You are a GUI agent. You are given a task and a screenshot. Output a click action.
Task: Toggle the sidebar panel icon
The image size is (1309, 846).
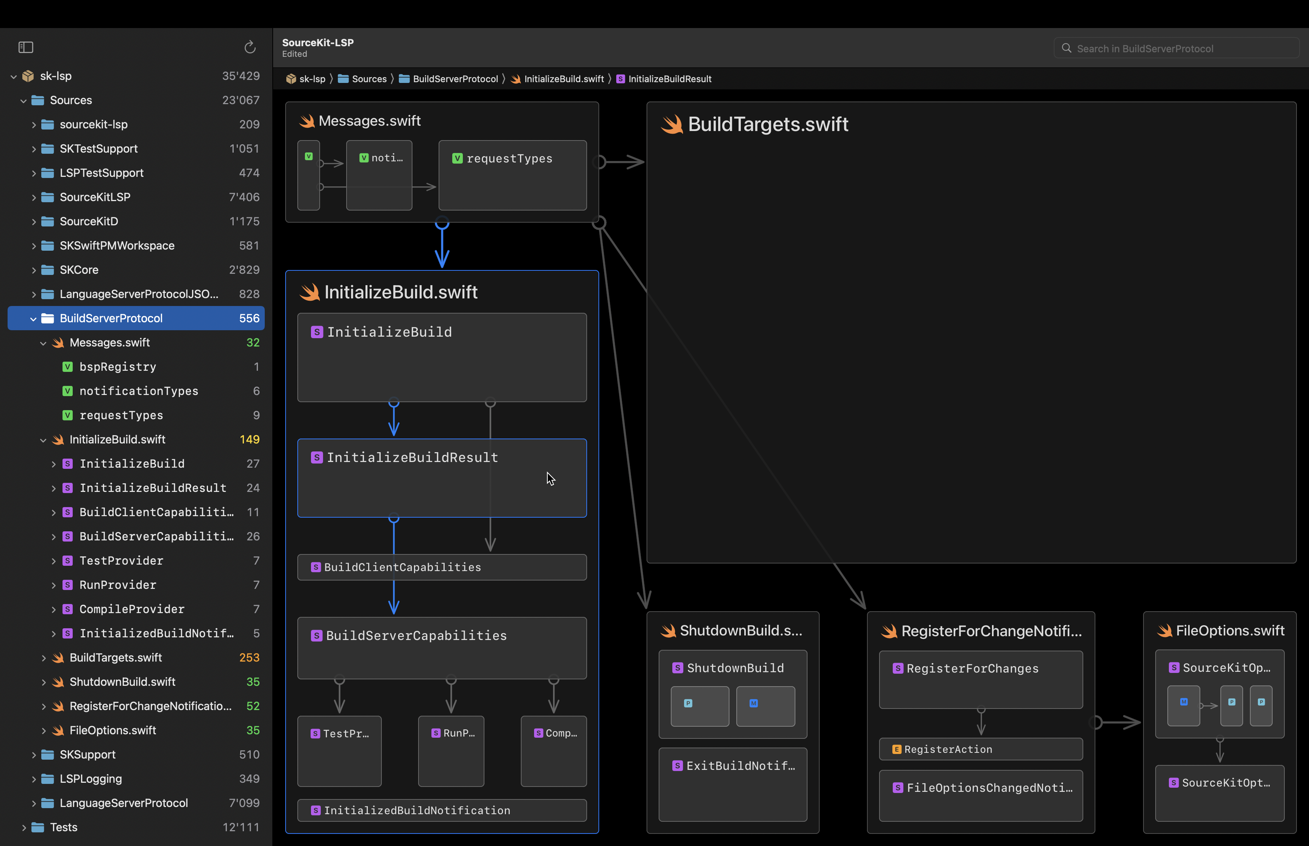point(26,48)
